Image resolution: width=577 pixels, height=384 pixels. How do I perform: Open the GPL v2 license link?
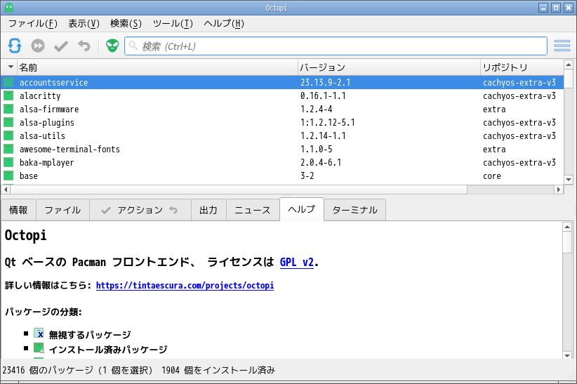click(297, 262)
